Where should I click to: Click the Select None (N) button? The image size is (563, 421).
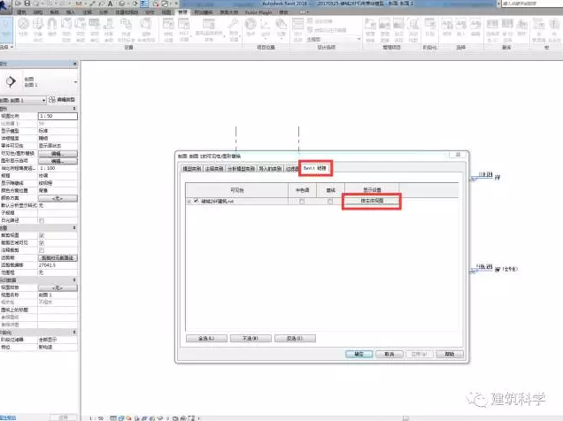pos(251,339)
